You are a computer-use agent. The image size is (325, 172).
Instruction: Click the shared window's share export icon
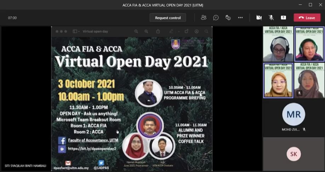click(158, 31)
